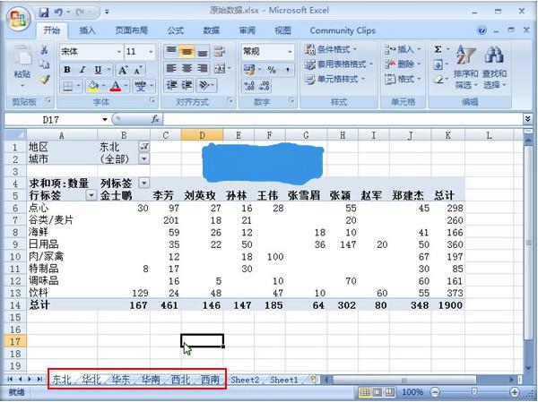Screen dimensions: 538x402
Task: Click the Clear eraser icon
Action: [438, 80]
